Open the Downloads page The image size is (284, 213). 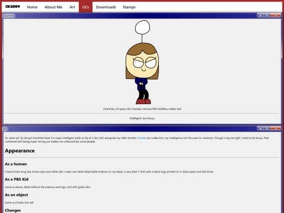(x=106, y=7)
